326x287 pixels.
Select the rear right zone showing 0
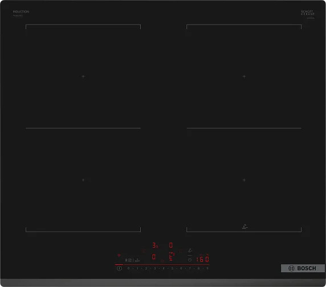171,245
